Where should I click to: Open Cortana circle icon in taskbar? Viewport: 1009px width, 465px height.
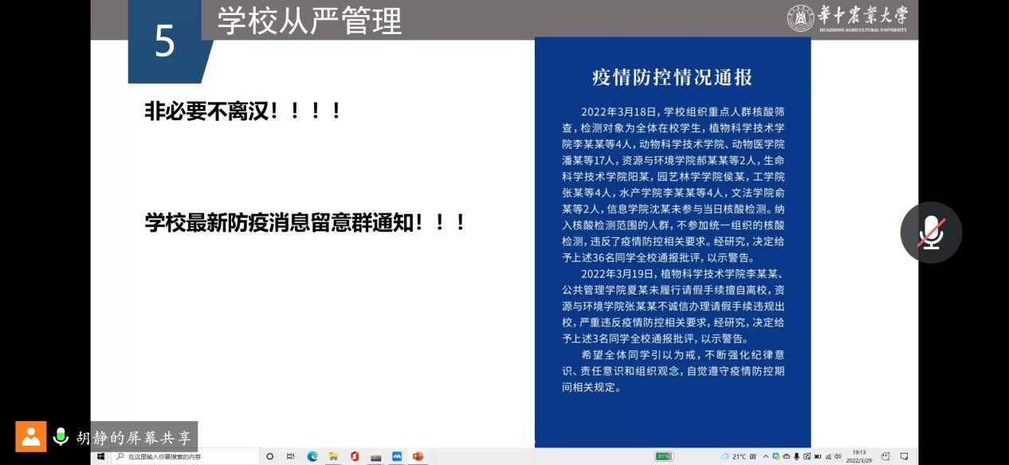tap(269, 456)
